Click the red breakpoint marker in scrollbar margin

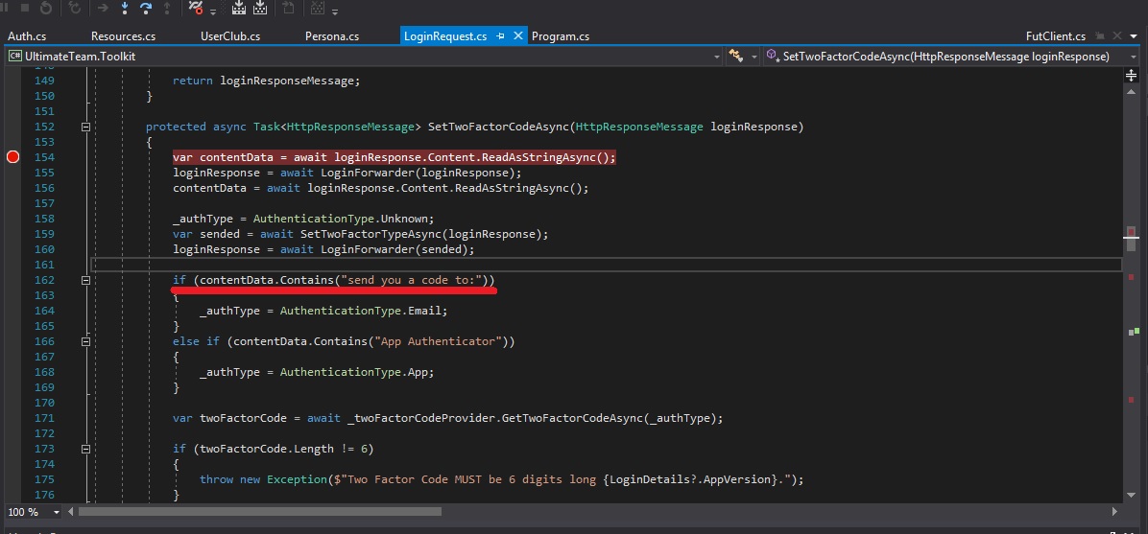pos(1132,232)
